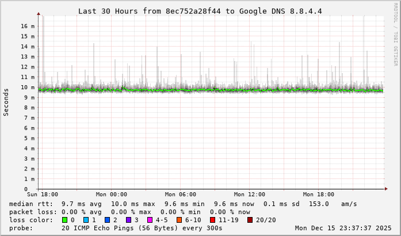Pick the dark red 20/20 loss swatch
Screen dimensions: 401x236
[250, 220]
